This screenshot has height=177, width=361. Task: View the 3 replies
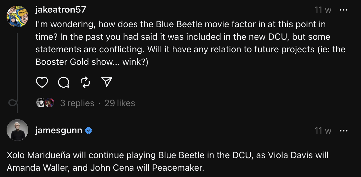(x=77, y=103)
